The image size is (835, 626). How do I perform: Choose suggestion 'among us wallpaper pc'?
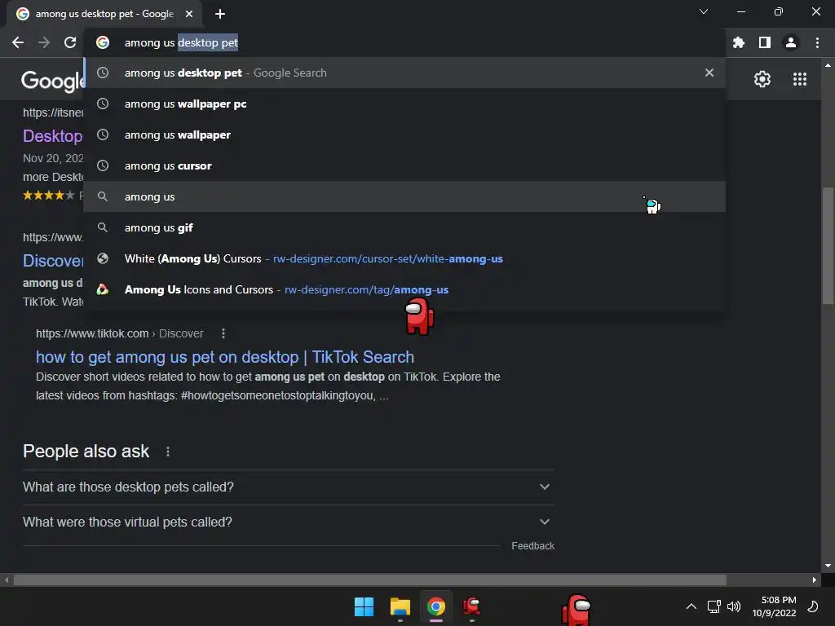coord(404,104)
